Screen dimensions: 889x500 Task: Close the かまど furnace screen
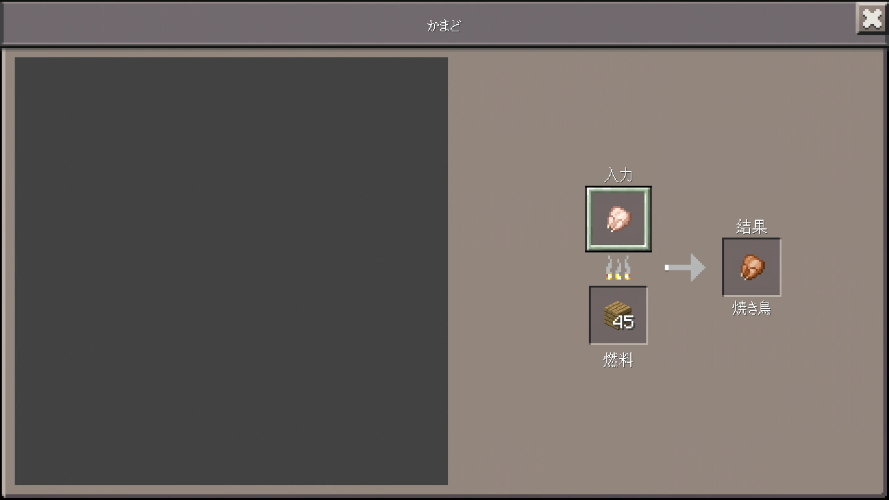[871, 18]
